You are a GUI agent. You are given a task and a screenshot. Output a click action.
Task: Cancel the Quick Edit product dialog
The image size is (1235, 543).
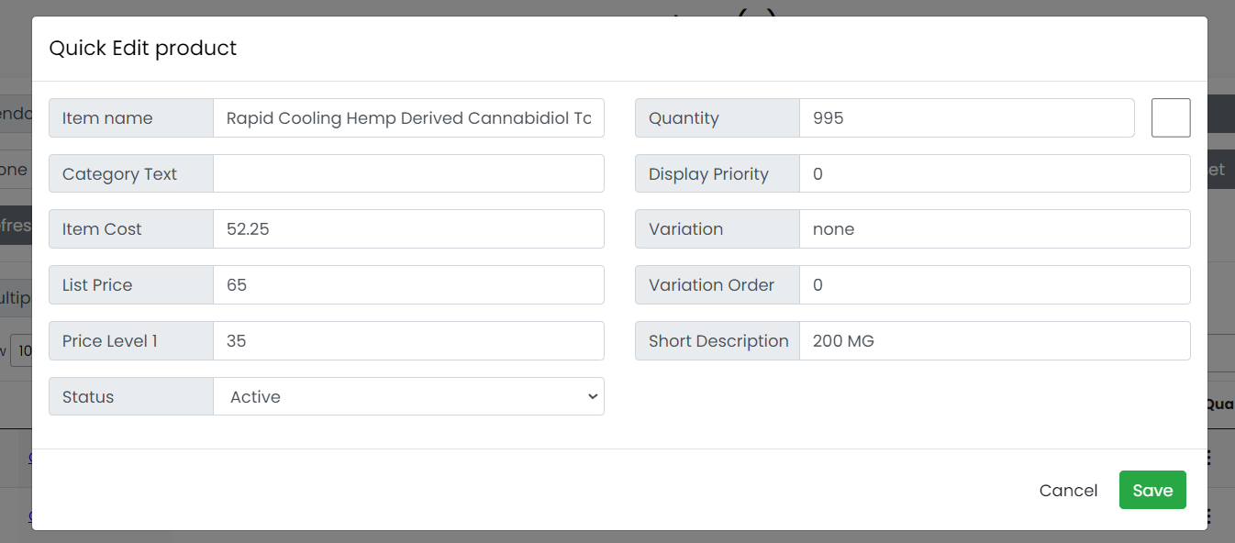1068,491
